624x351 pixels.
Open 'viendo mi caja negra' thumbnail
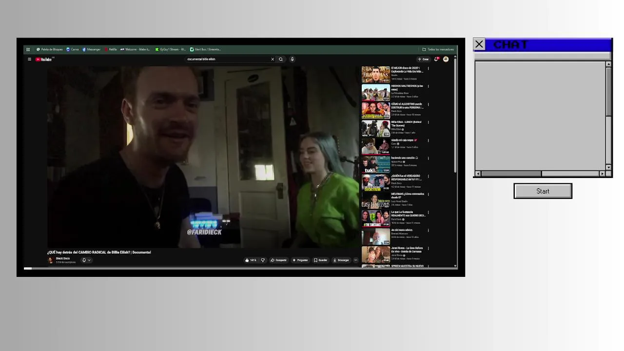375,147
